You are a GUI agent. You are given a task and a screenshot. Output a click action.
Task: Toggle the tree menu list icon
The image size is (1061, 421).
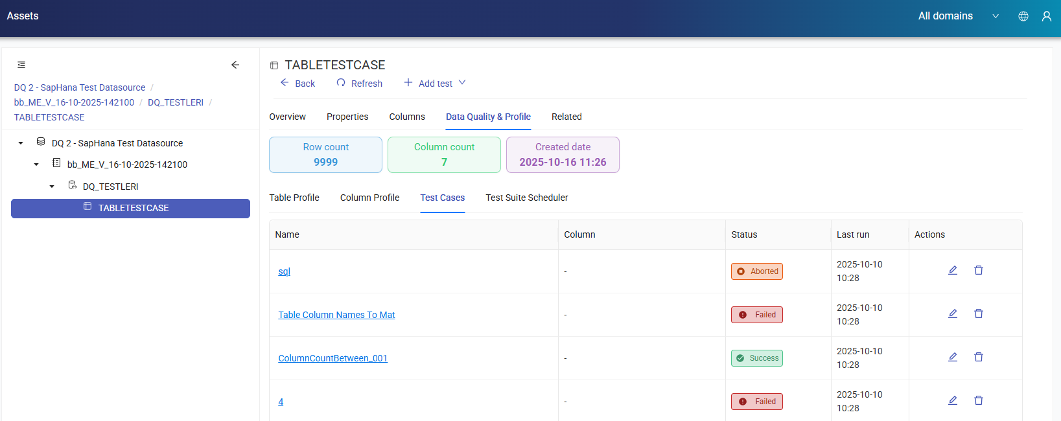pos(21,65)
